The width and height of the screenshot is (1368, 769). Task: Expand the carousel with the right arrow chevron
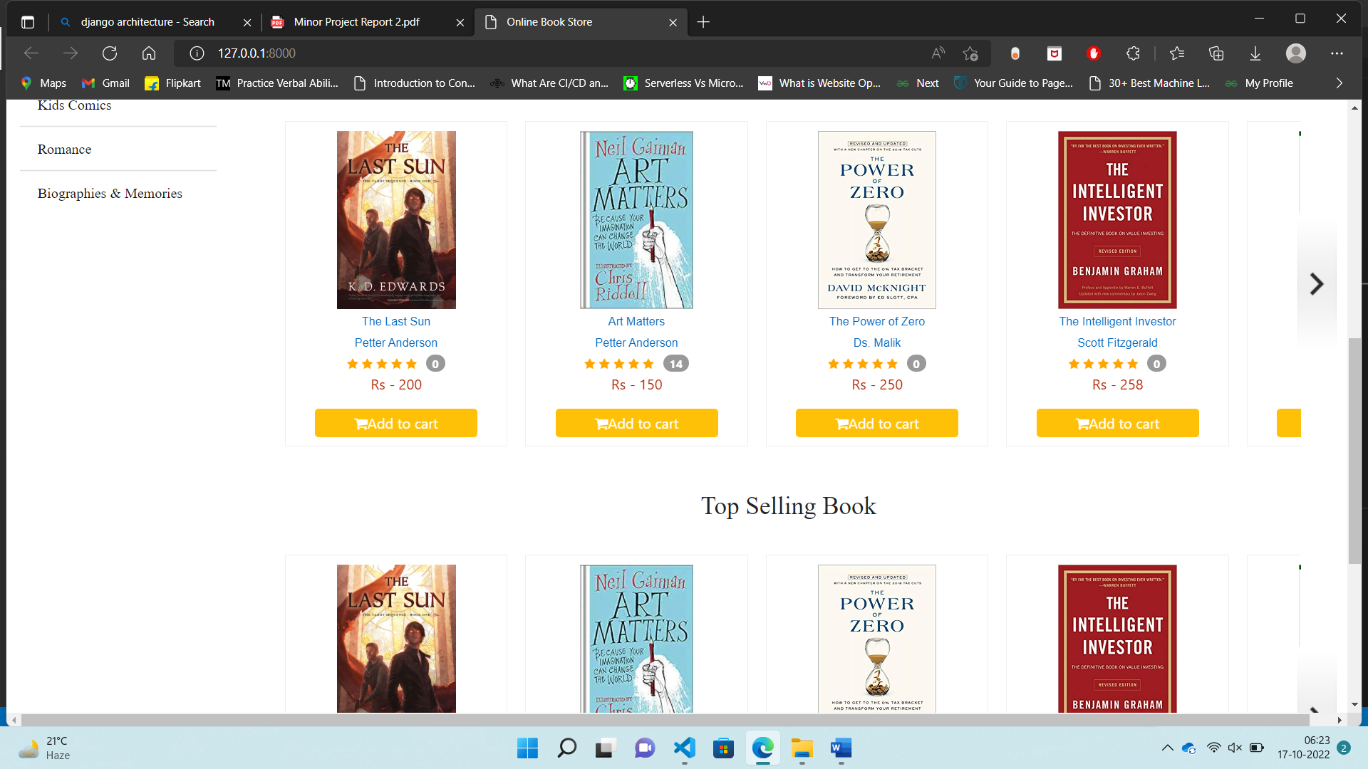coord(1317,283)
